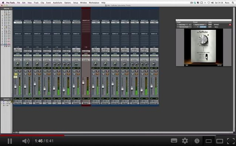Viewport: 236px width, 146px height.
Task: Open YouTube player settings gear
Action: (x=185, y=141)
